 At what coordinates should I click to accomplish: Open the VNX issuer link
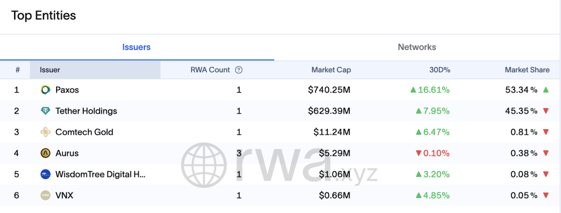[x=64, y=195]
